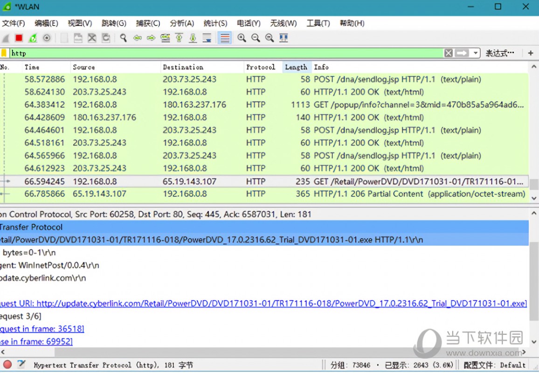
Task: Toggle packet list colorize rules button
Action: [x=225, y=38]
